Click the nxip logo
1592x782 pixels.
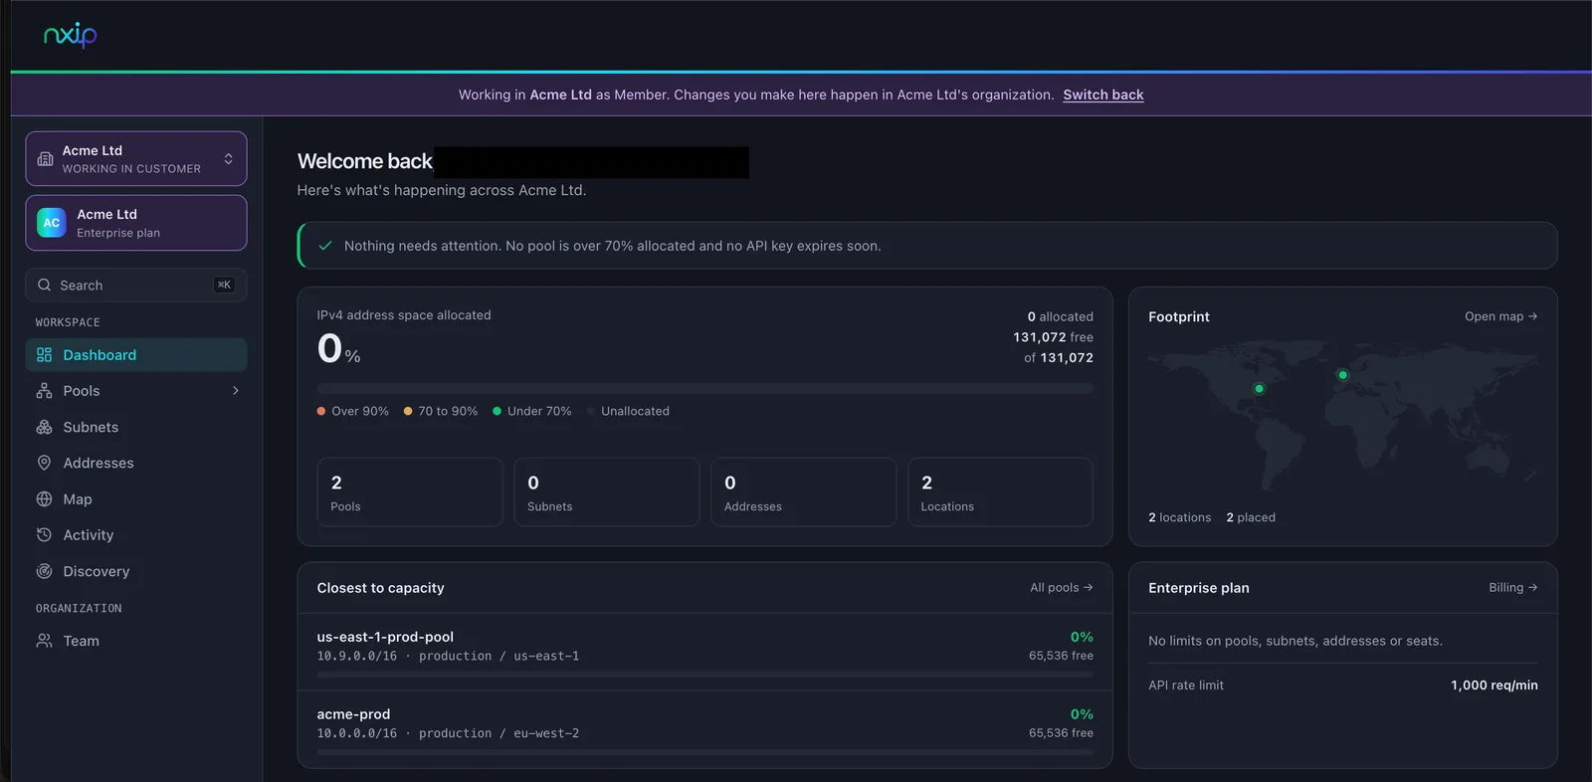click(70, 36)
